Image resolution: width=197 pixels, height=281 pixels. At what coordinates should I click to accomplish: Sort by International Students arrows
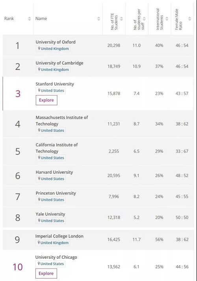[x=167, y=19]
